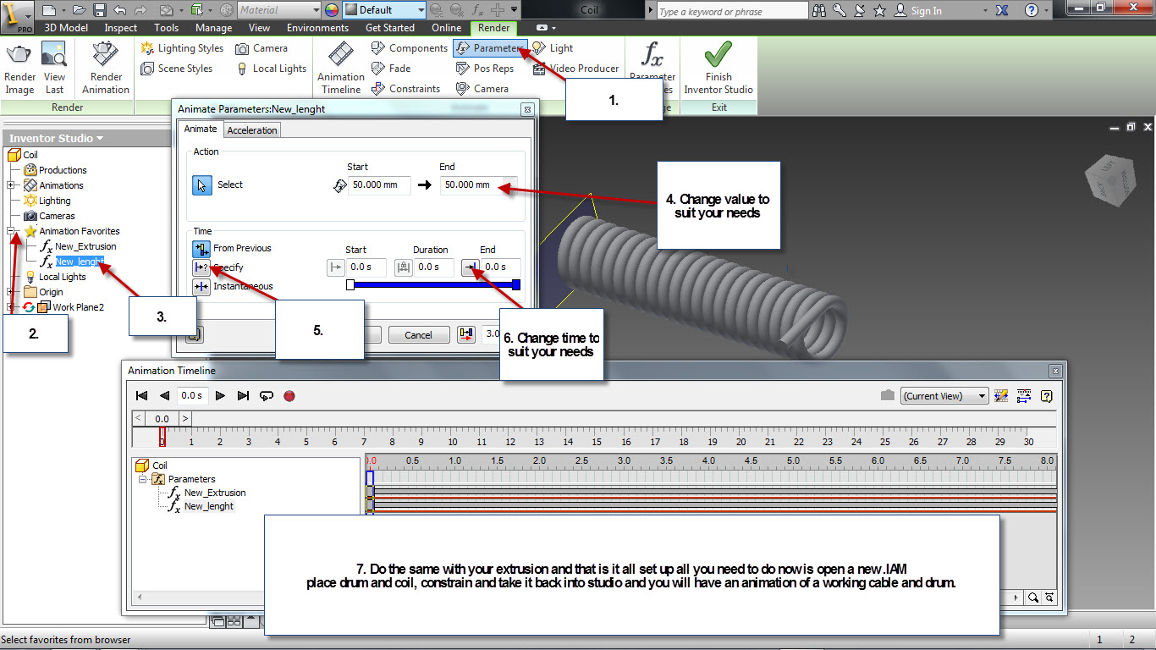Click Cancel in Animate Parameters dialog

419,335
